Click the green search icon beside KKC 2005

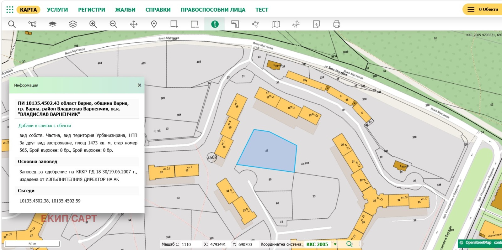(349, 244)
